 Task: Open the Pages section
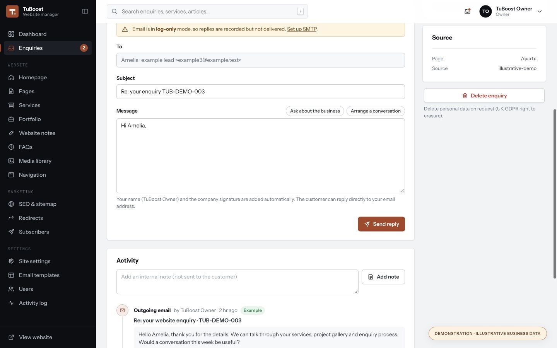pos(48,91)
